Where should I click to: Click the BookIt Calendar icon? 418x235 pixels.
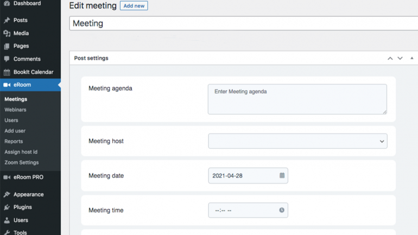tap(7, 72)
